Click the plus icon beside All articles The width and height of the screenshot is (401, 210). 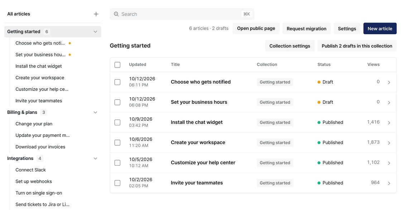pyautogui.click(x=96, y=14)
